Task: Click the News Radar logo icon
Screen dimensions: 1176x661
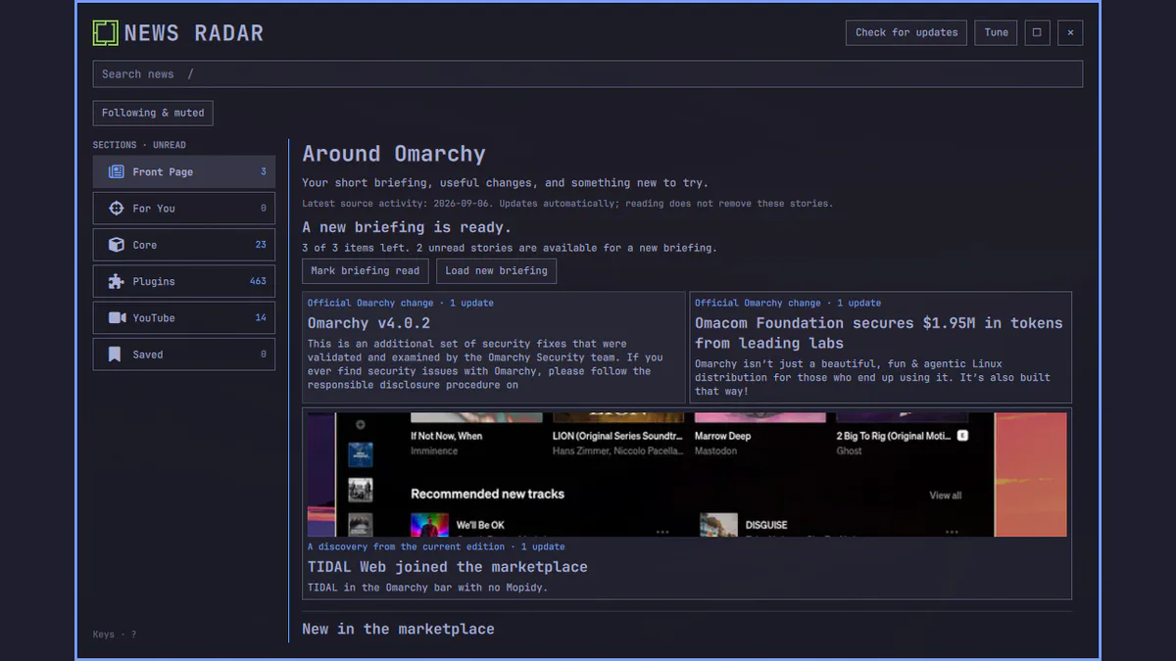Action: pyautogui.click(x=105, y=33)
